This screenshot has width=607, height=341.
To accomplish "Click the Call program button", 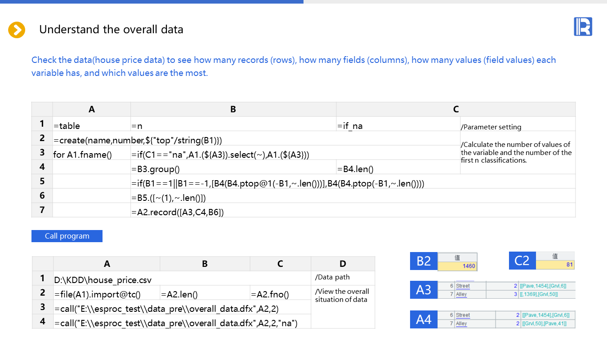I will click(67, 236).
